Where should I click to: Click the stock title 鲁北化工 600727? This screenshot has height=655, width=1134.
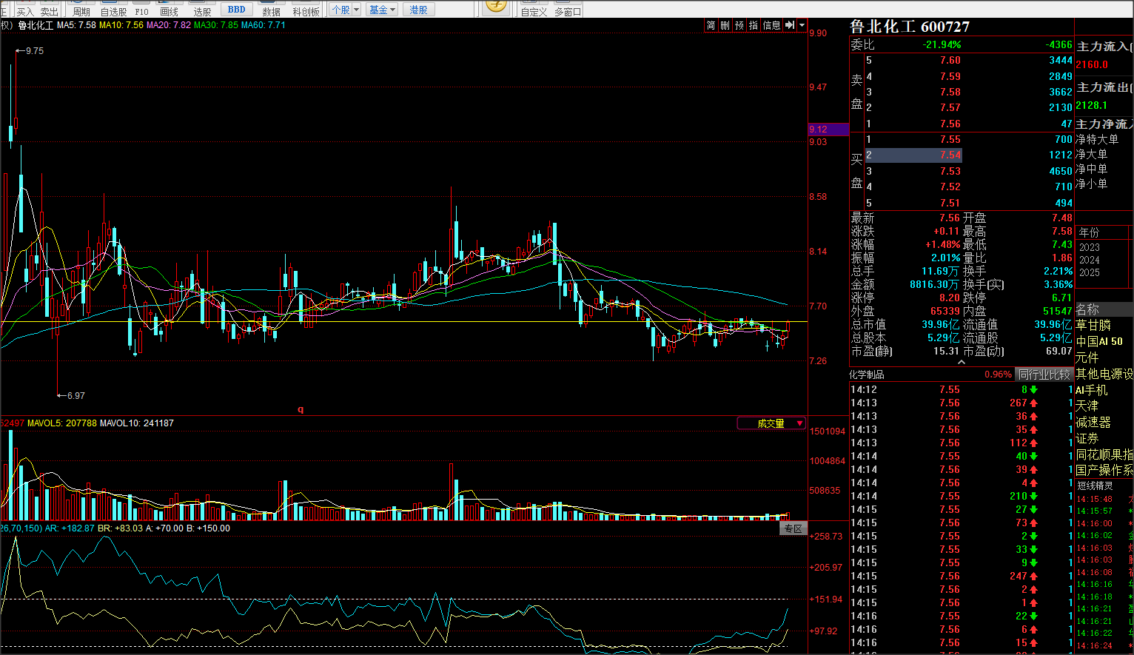pos(910,27)
